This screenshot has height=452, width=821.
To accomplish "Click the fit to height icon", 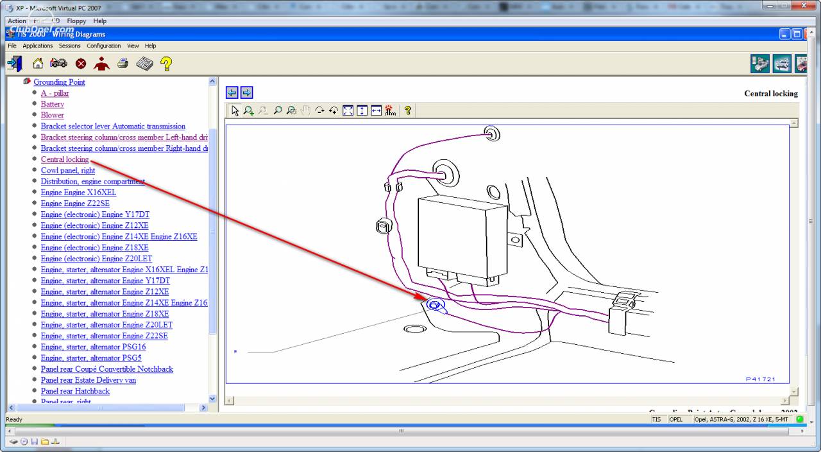I will [x=362, y=110].
